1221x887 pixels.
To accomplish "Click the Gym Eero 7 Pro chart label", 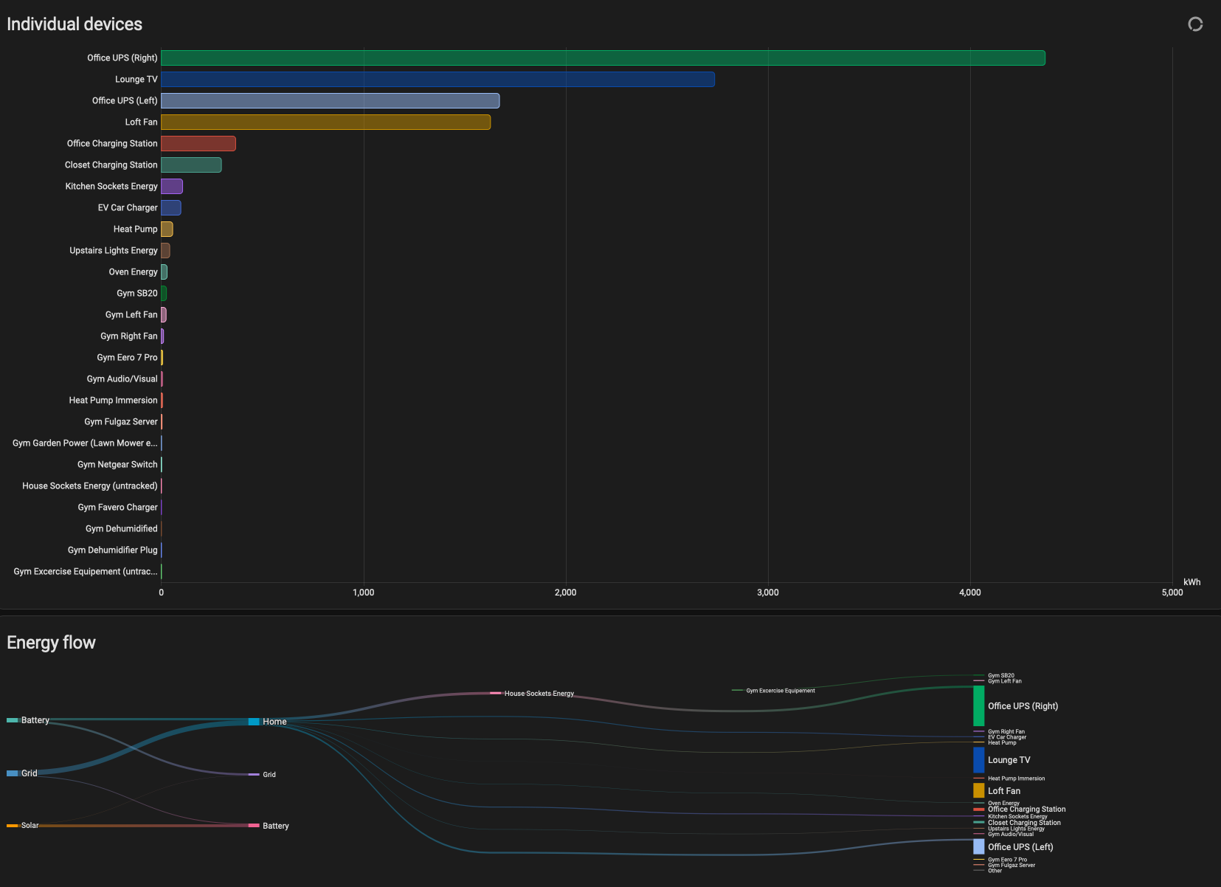I will coord(127,357).
